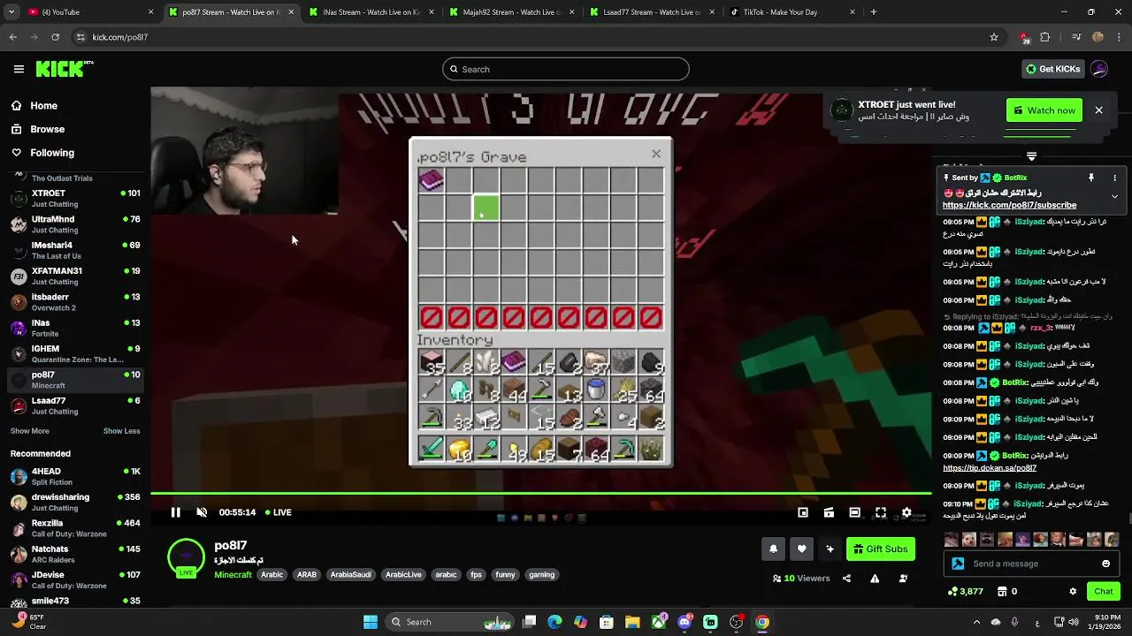Open the Kick hamburger sidebar menu
Image resolution: width=1132 pixels, height=636 pixels.
19,69
